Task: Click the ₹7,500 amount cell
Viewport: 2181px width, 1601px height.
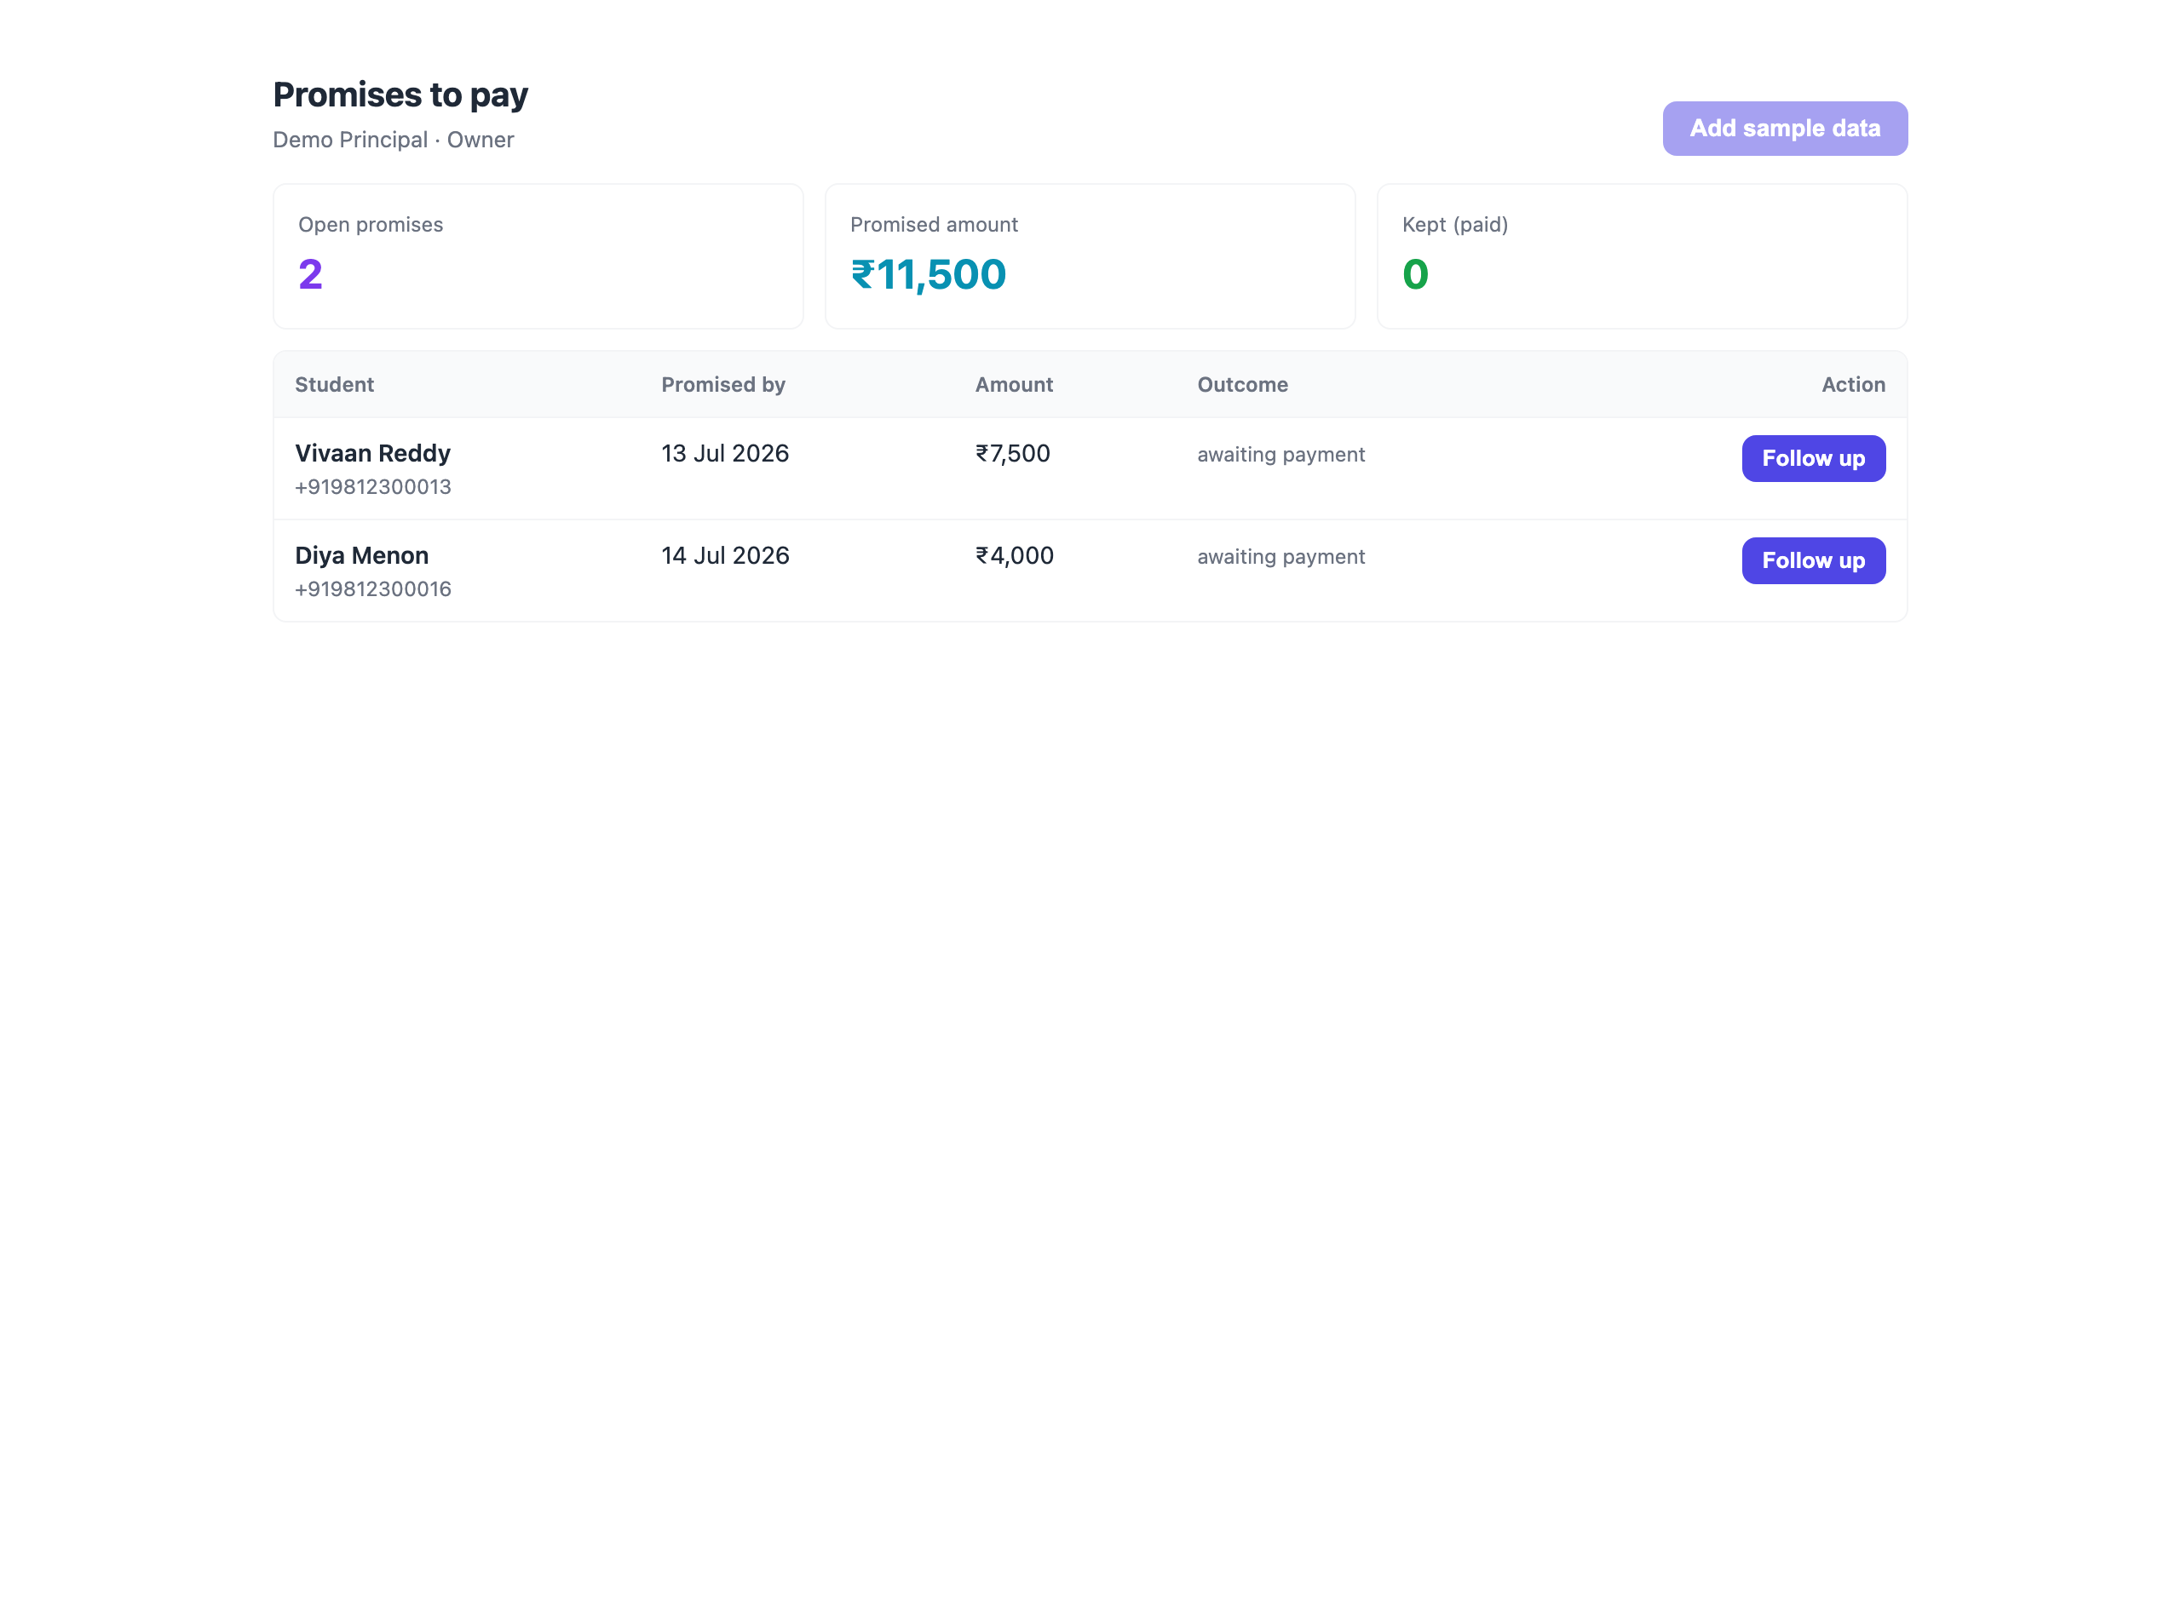Action: tap(1013, 452)
